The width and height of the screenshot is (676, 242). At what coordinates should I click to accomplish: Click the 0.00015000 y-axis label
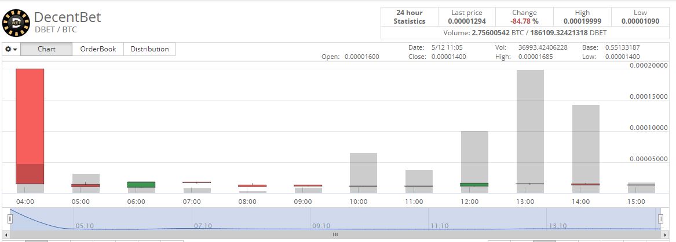click(648, 96)
